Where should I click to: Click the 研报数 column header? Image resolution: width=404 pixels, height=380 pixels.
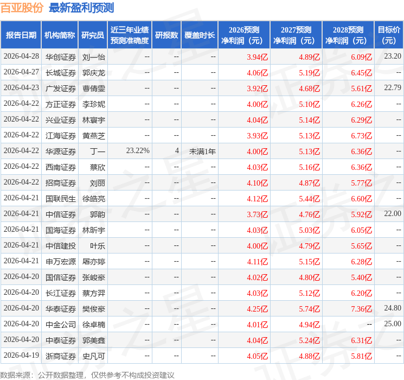[166, 35]
